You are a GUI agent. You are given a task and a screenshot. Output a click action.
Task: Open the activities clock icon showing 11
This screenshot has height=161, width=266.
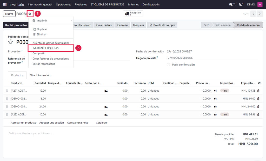pos(241,4)
